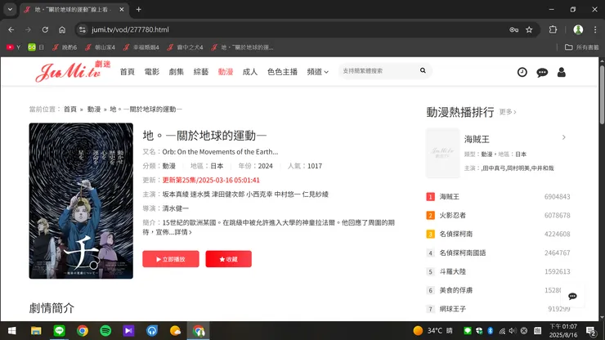Click in search input field
The height and width of the screenshot is (340, 605).
378,71
